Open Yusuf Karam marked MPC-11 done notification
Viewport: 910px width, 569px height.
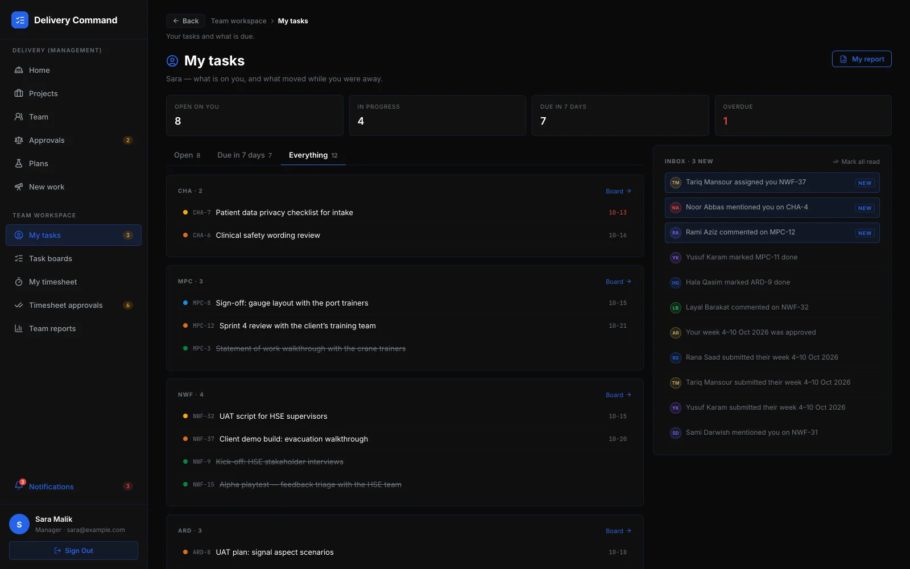[x=772, y=257]
